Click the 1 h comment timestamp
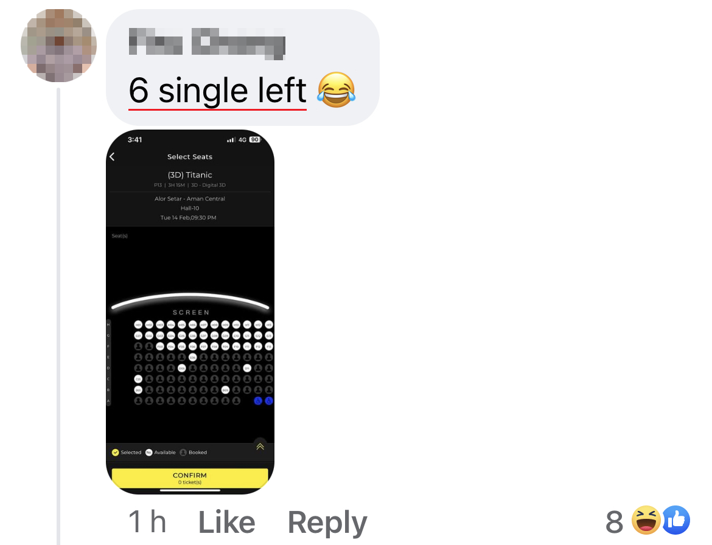712x545 pixels. point(147,521)
